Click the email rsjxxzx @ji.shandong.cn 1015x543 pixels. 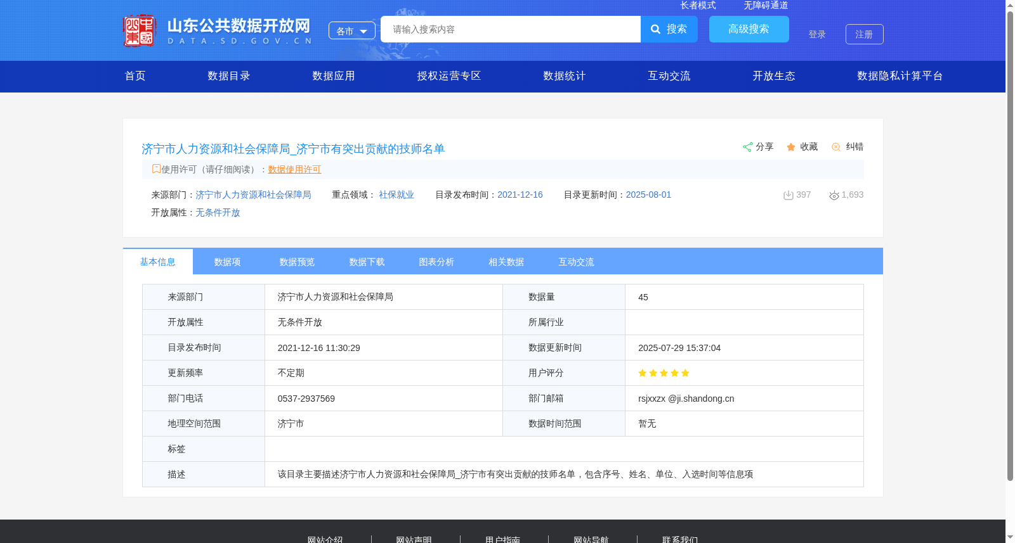tap(686, 399)
